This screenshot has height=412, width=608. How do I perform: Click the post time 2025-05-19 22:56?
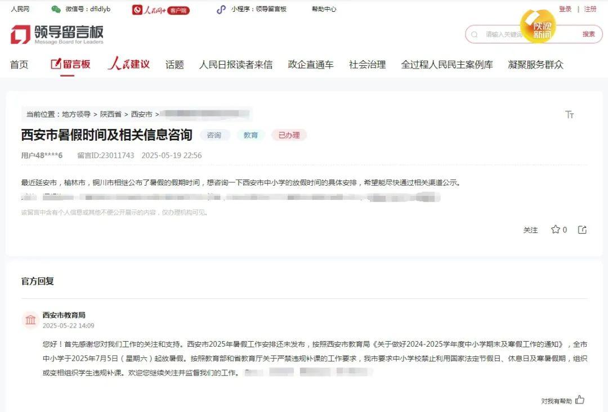171,155
